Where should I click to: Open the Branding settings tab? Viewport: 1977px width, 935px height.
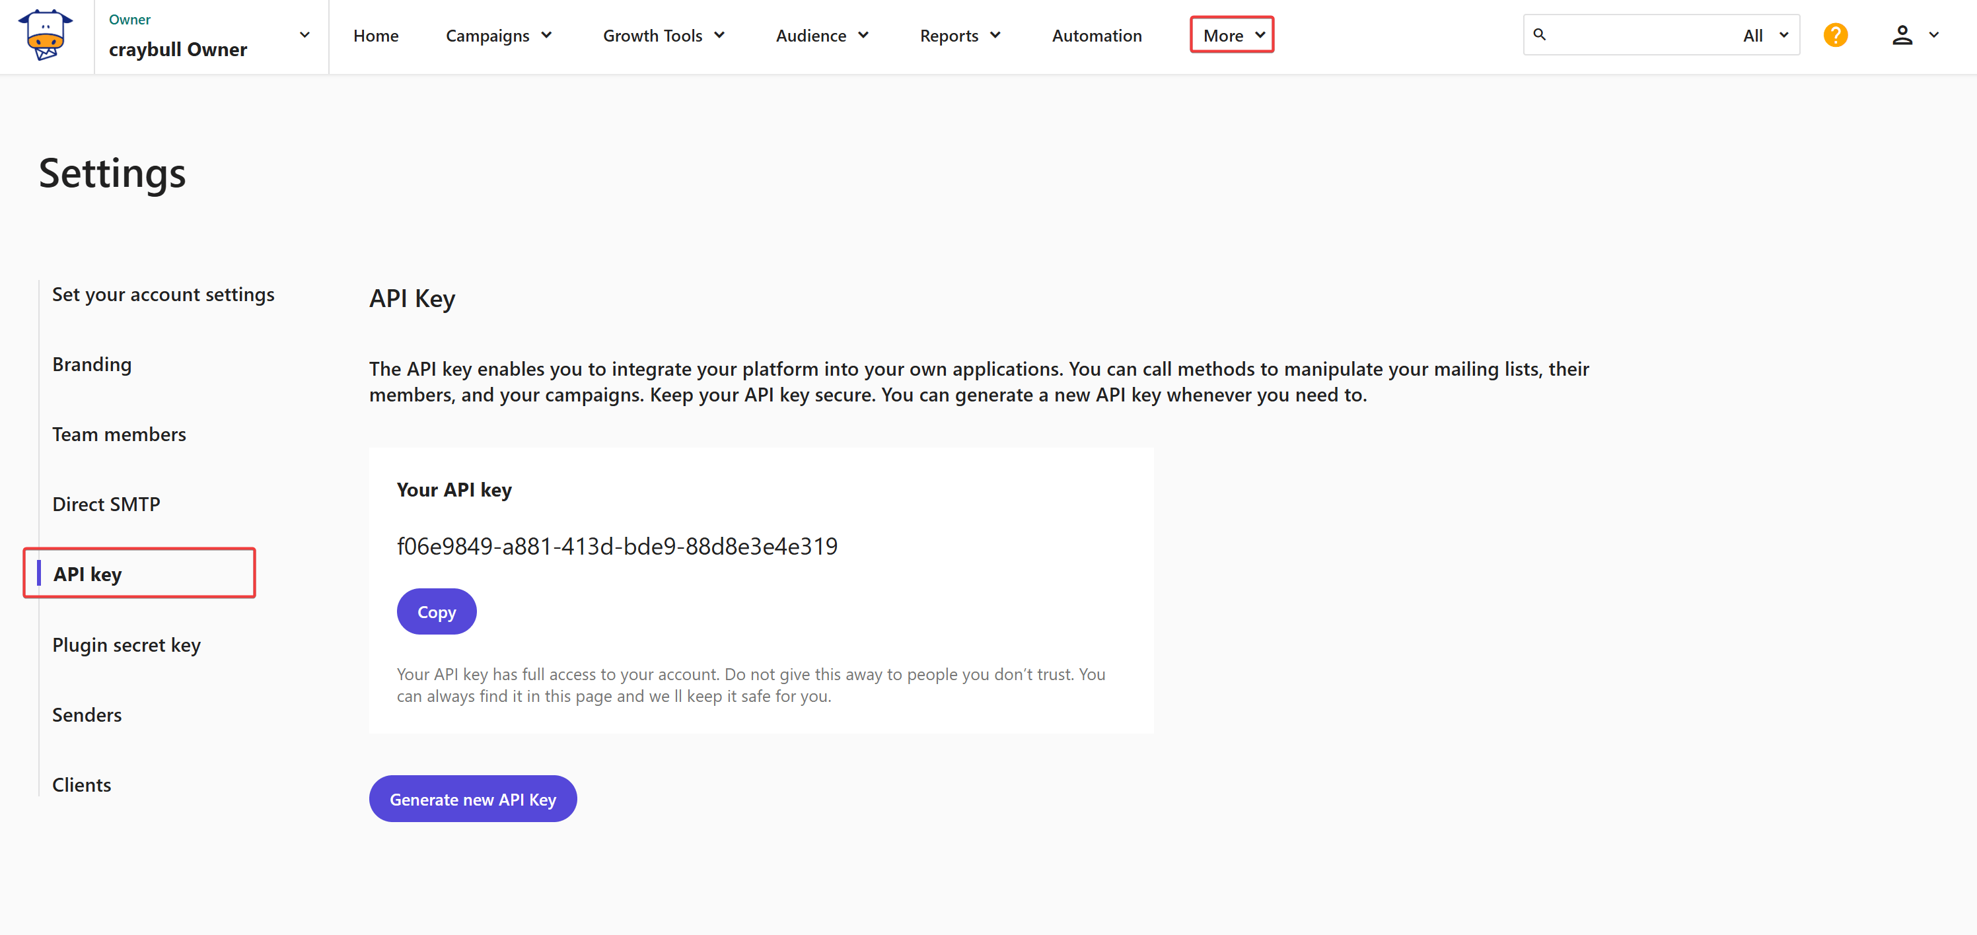(x=91, y=364)
